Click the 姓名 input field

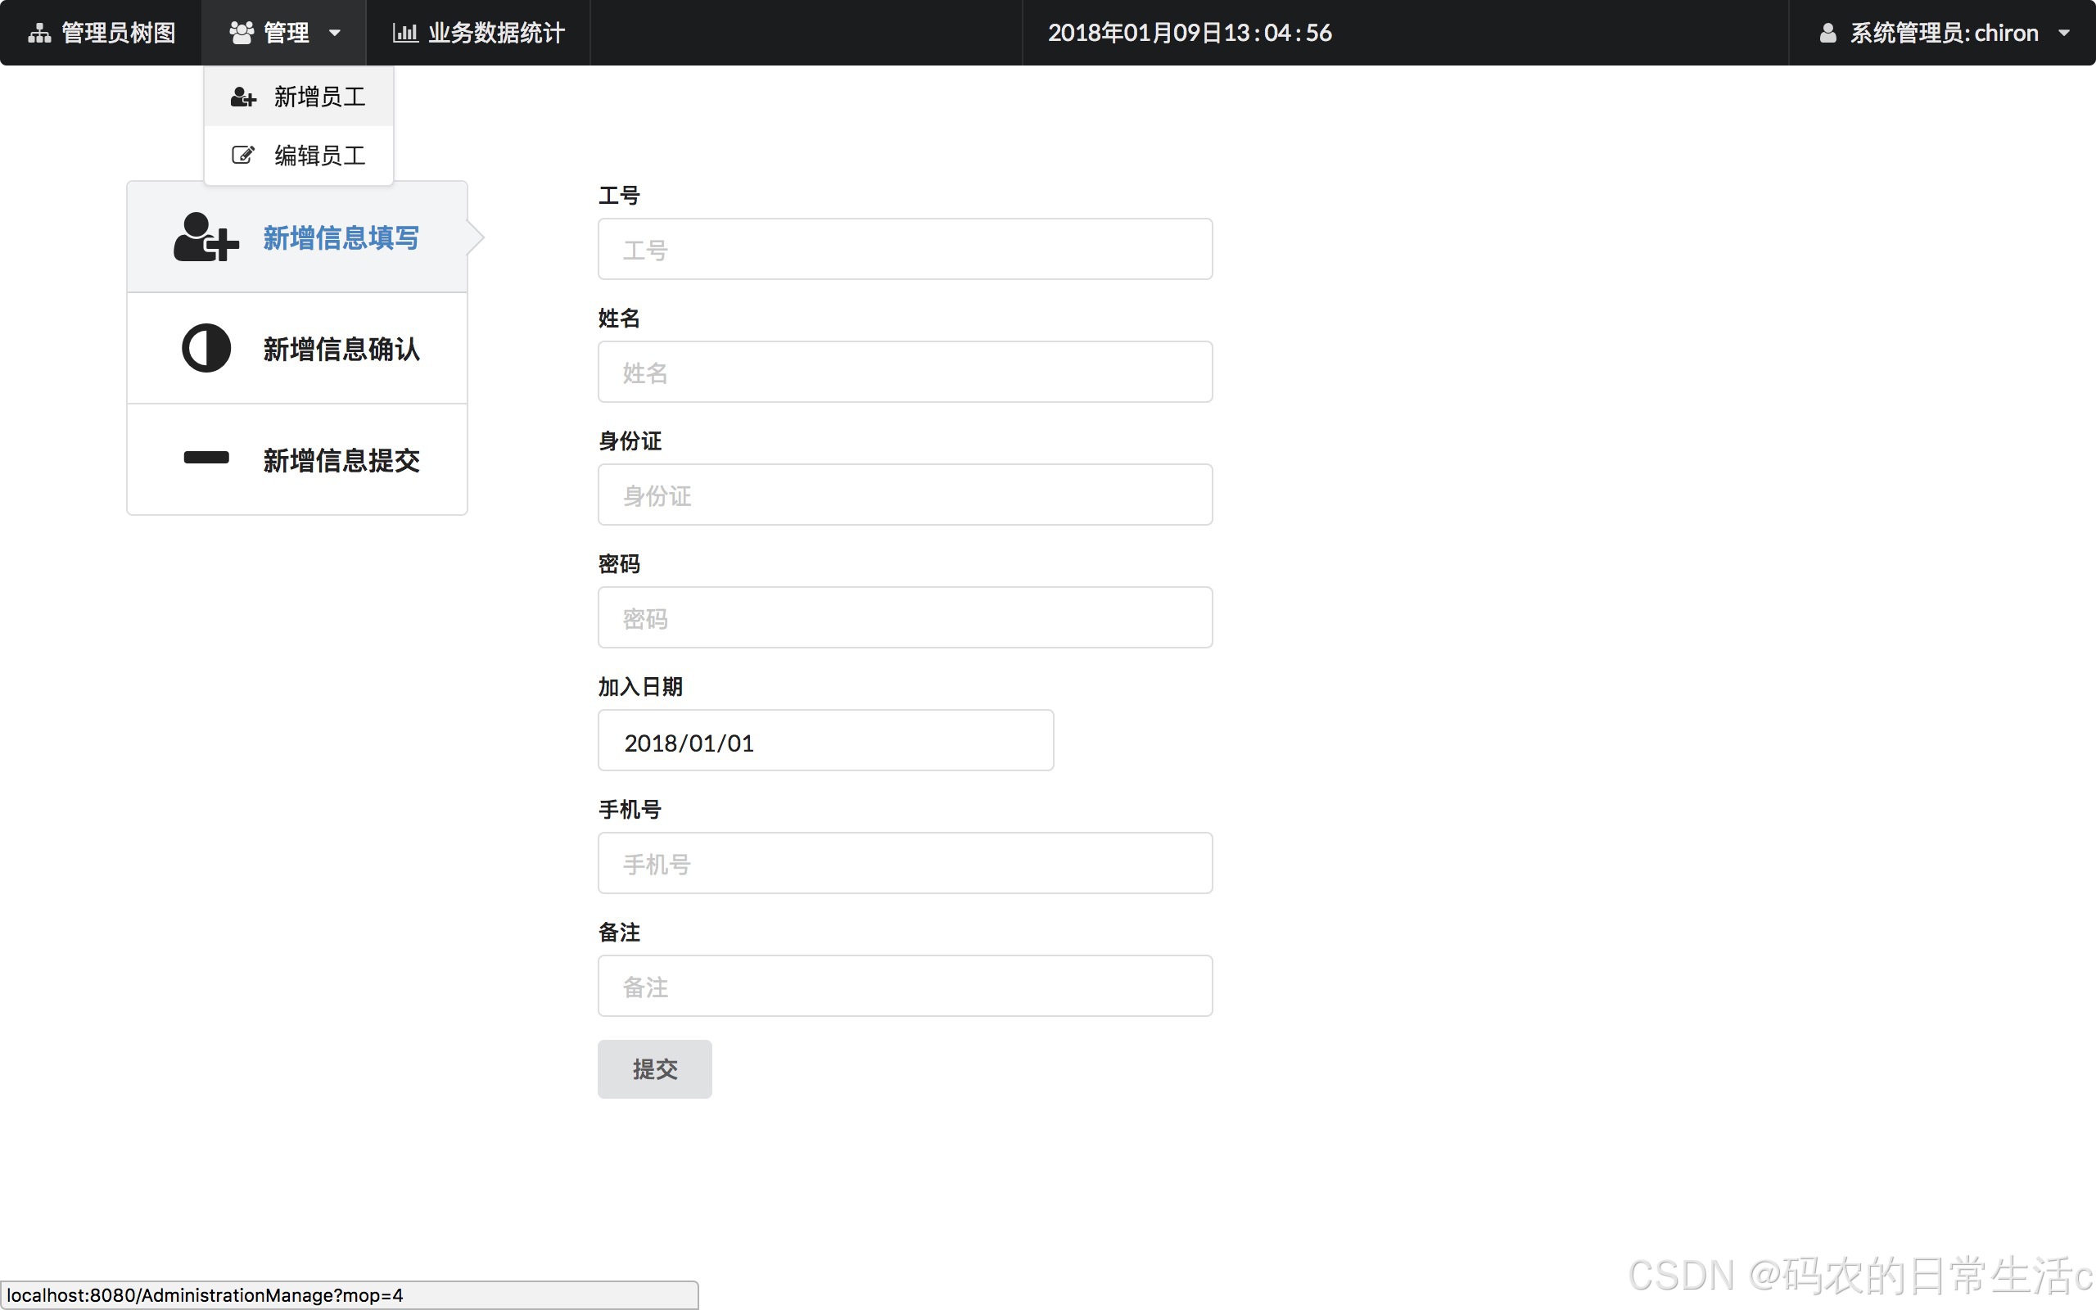pyautogui.click(x=904, y=372)
